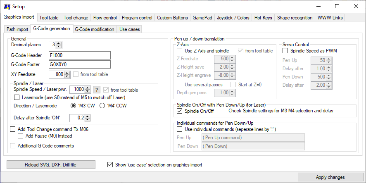Raise Spindle Speed / Laser pwr. value
366x183 pixels.
pyautogui.click(x=88, y=88)
